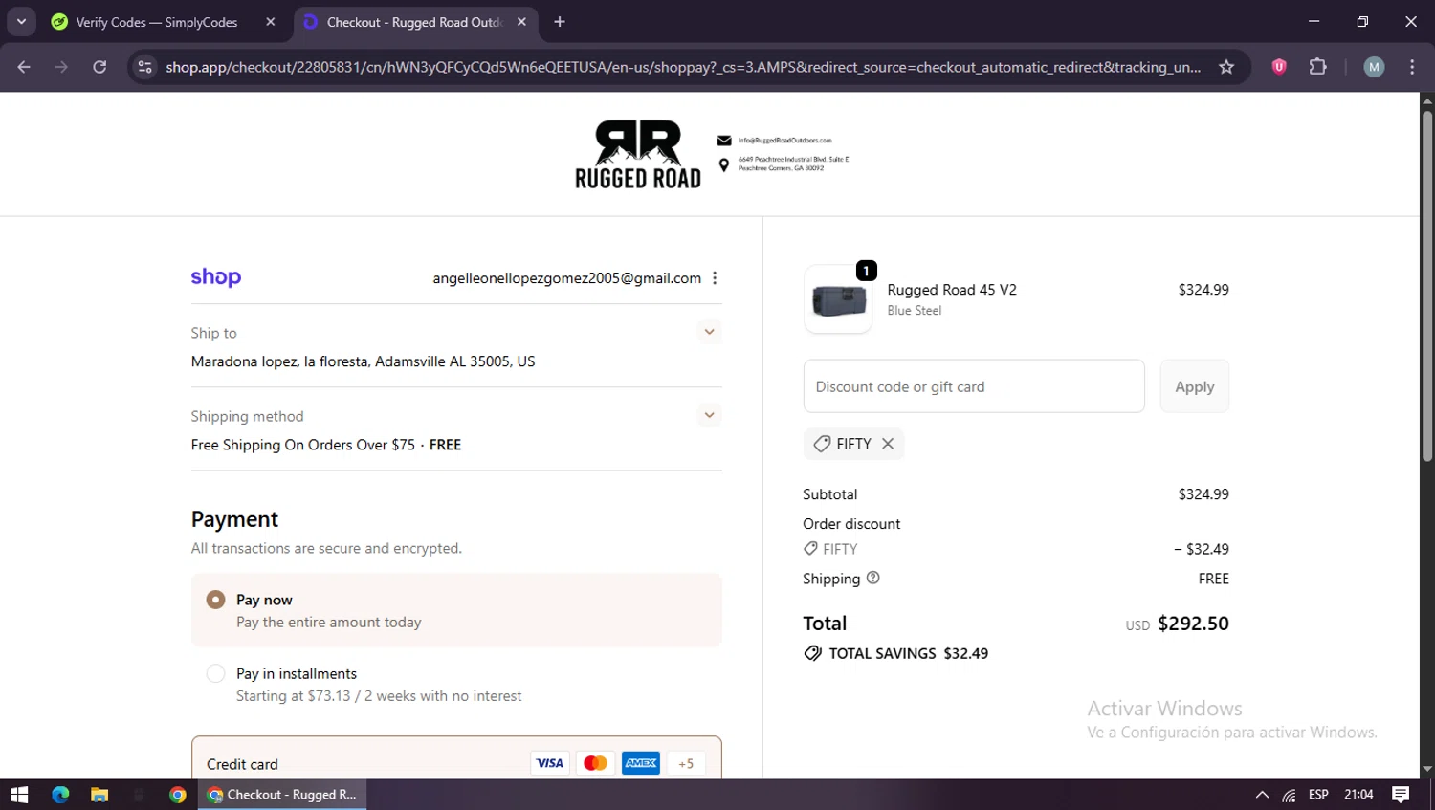The width and height of the screenshot is (1435, 810).
Task: Open the Shipping info help icon
Action: point(872,578)
